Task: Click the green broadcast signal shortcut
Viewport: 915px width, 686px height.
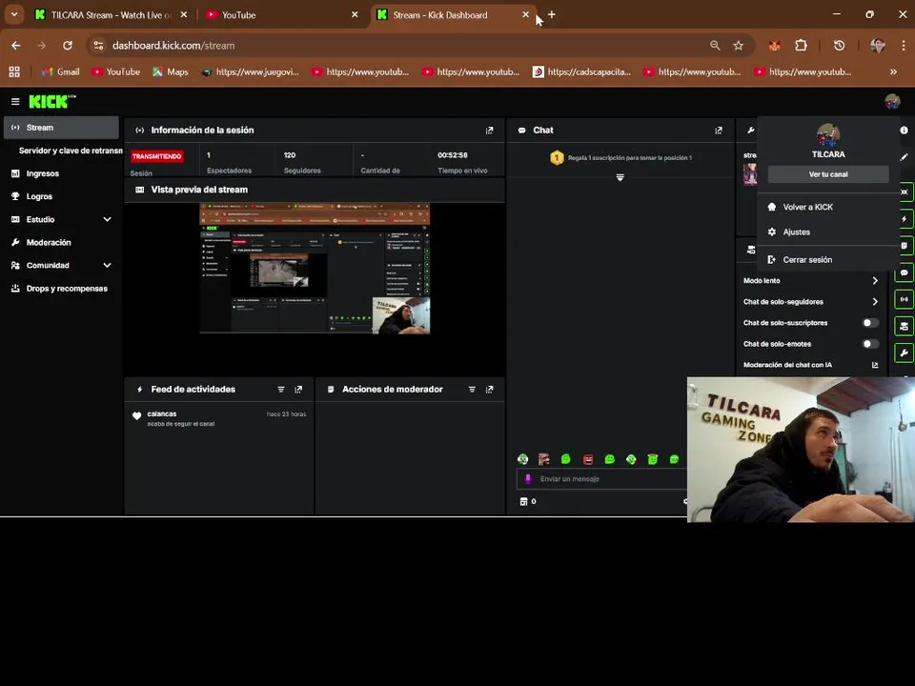Action: (x=904, y=299)
